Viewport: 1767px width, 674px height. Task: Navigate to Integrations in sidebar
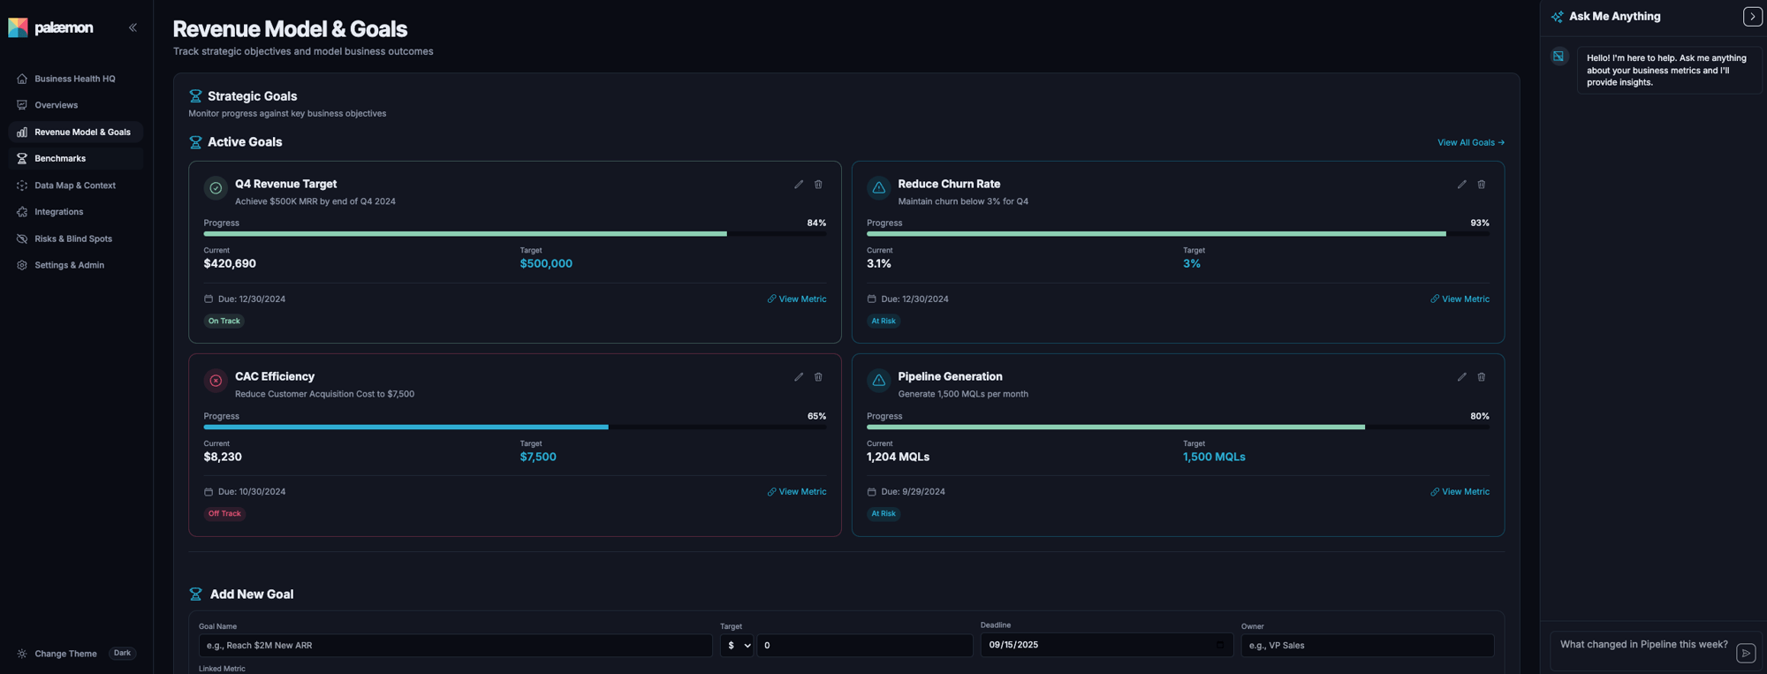[x=58, y=212]
